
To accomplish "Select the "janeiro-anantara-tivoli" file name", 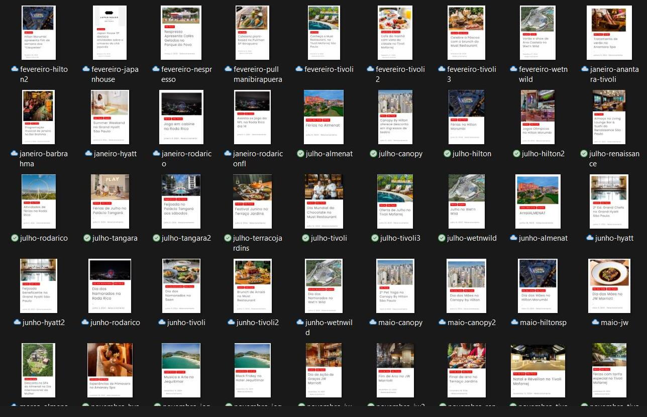I will [x=615, y=74].
